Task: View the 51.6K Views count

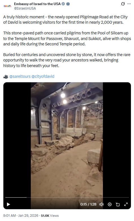Action: click(x=50, y=215)
